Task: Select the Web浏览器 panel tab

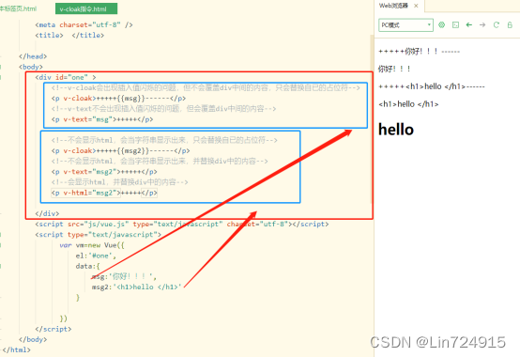Action: (x=393, y=6)
